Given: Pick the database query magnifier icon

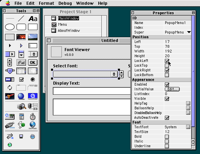Looking at the screenshot, I should click(22, 106).
